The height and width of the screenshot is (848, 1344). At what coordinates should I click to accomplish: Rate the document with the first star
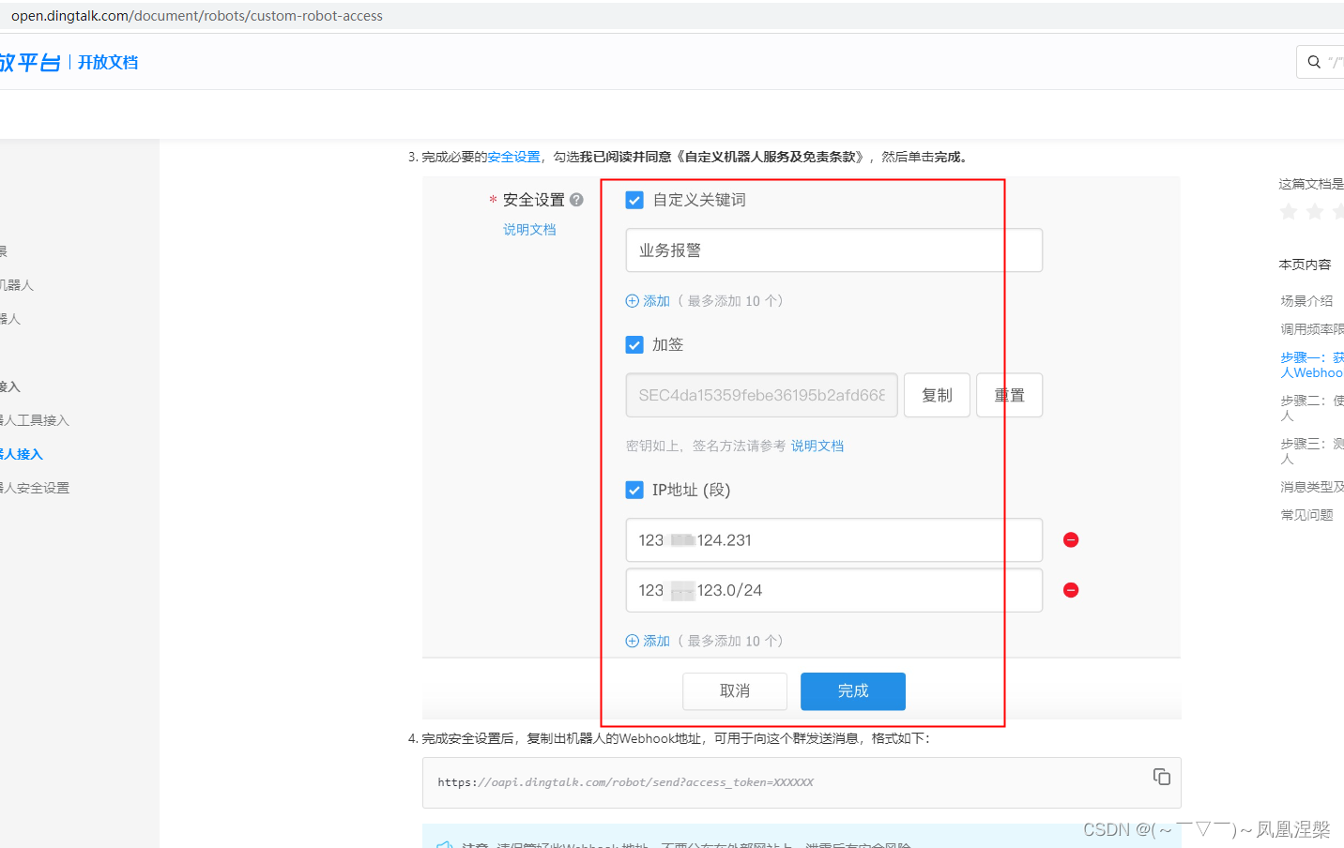pyautogui.click(x=1289, y=212)
